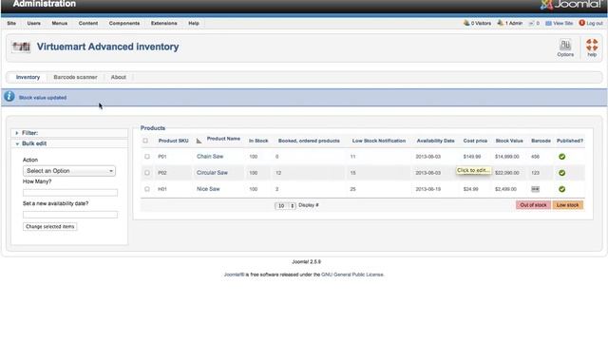Open the Display # count dropdown
The height and width of the screenshot is (342, 608).
pyautogui.click(x=285, y=205)
